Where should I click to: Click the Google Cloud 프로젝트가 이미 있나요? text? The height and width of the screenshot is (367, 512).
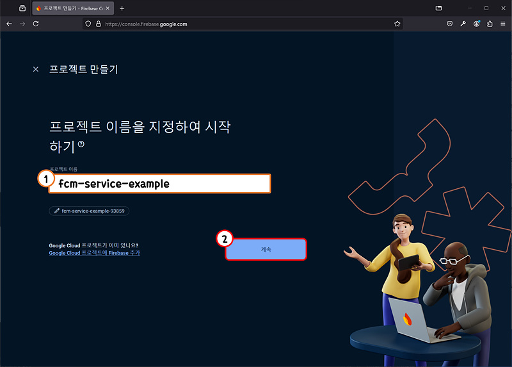click(x=93, y=245)
